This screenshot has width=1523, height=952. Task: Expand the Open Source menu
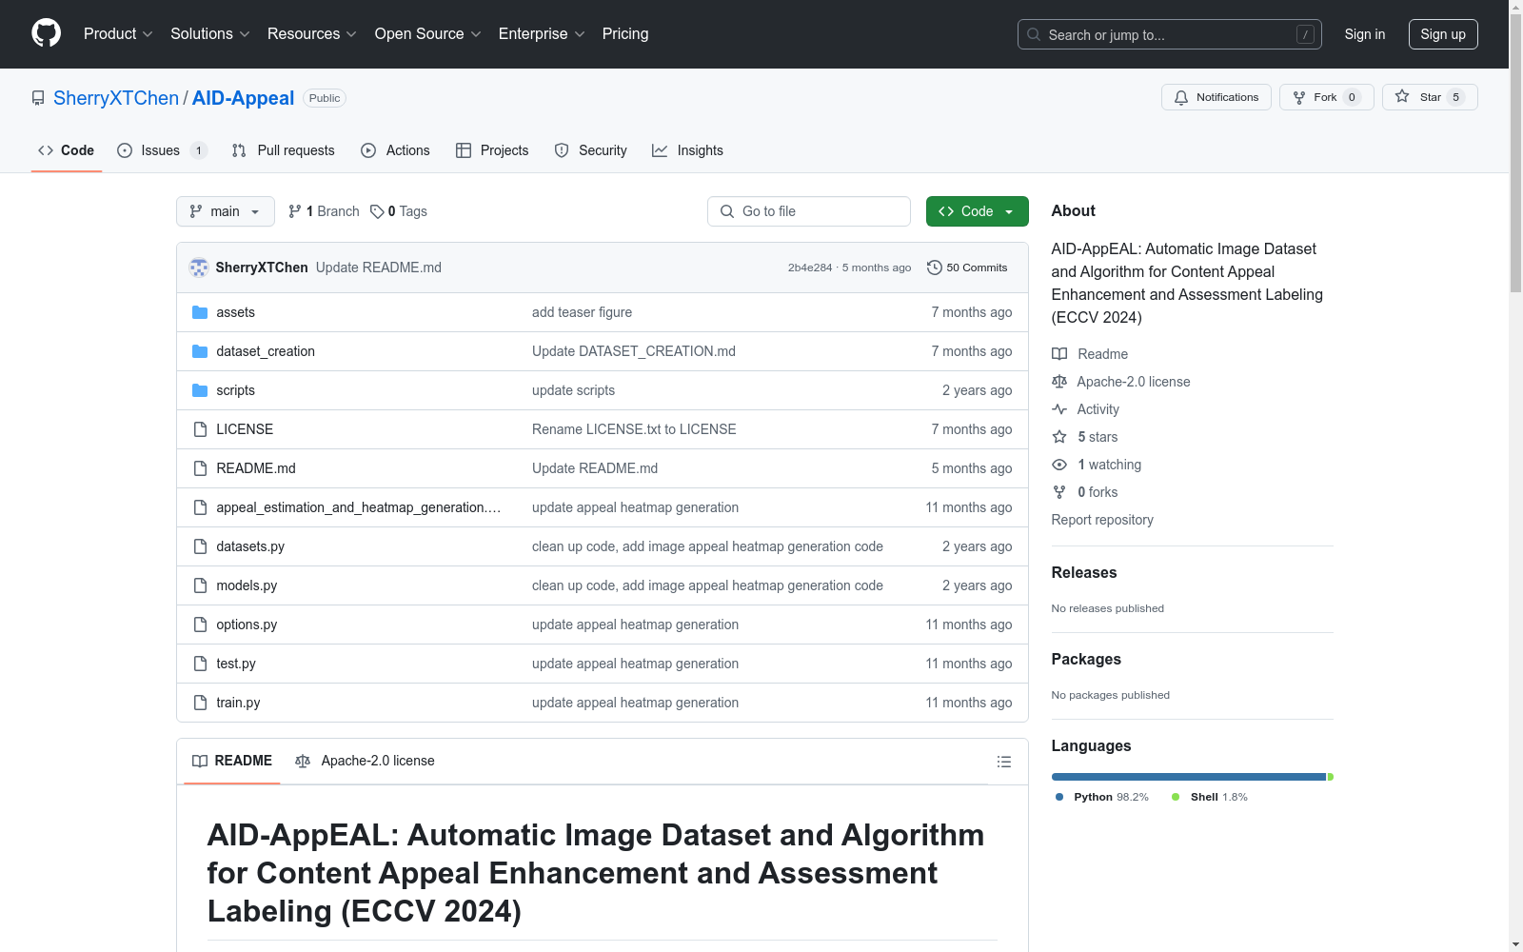tap(428, 33)
